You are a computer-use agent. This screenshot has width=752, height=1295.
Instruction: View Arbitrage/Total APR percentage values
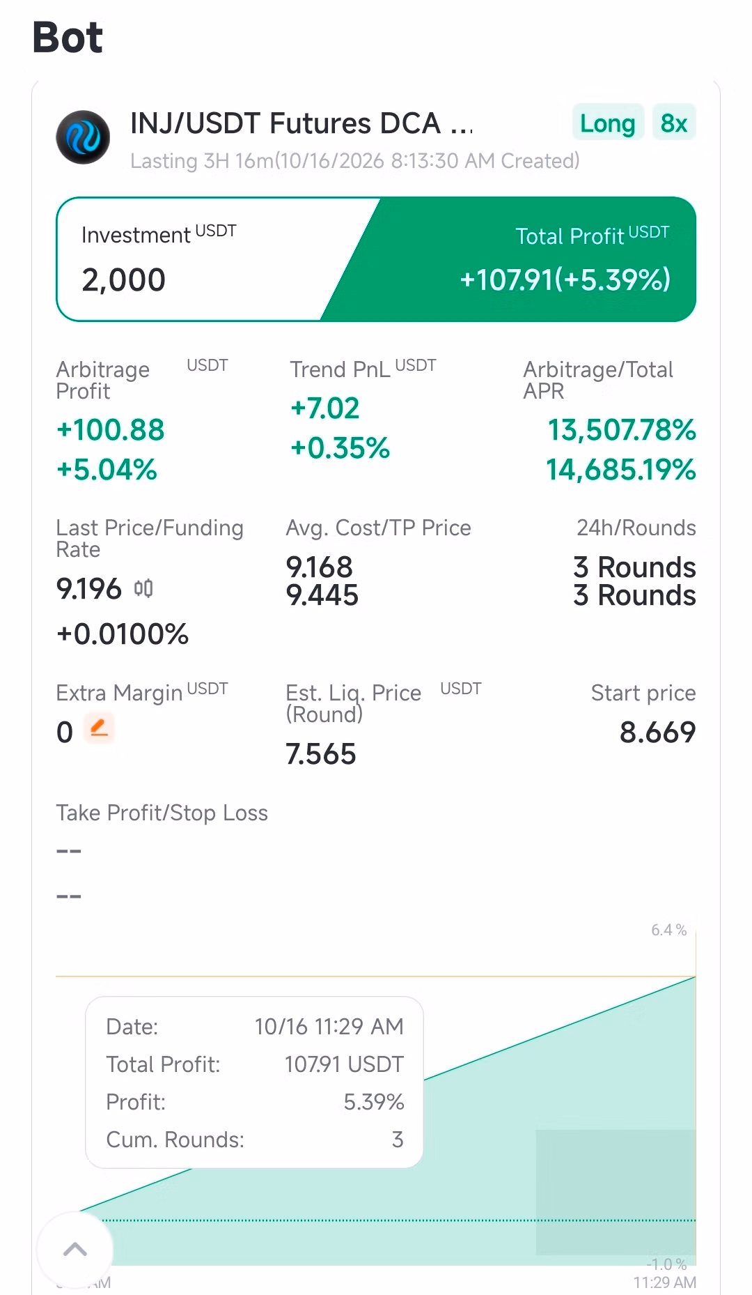[x=621, y=450]
